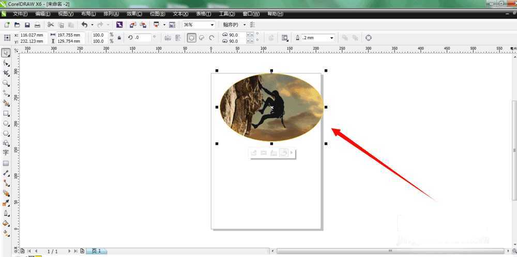Open the 文件(F) menu

coord(20,14)
